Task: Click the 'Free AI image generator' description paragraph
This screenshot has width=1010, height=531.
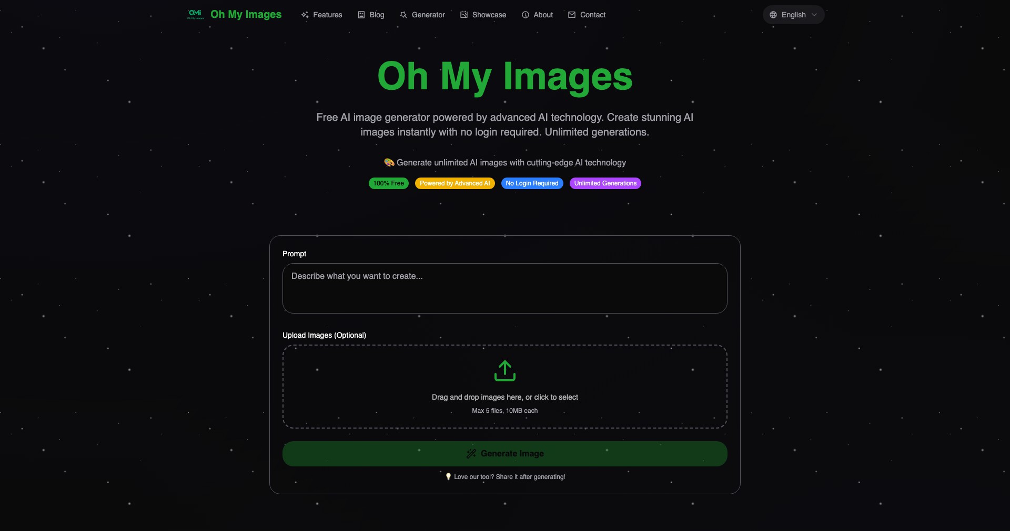Action: pos(505,124)
